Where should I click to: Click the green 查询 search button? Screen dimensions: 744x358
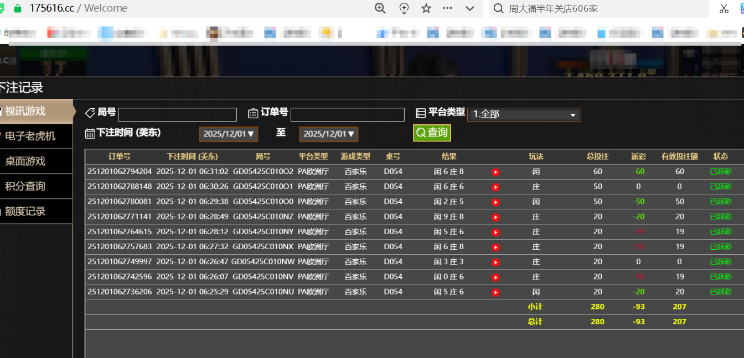click(x=432, y=133)
